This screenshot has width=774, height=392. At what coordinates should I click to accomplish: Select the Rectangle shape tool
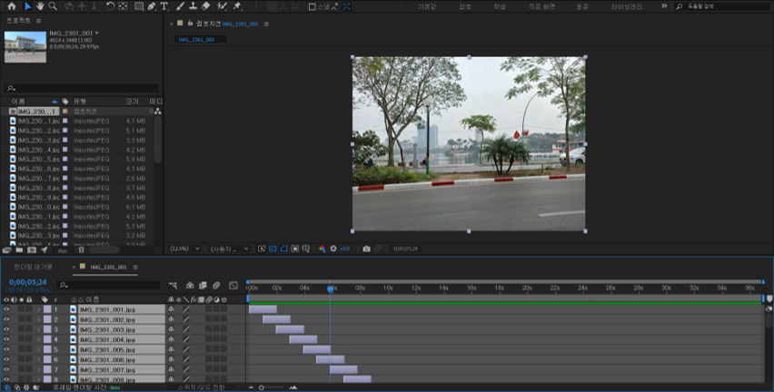click(x=139, y=6)
